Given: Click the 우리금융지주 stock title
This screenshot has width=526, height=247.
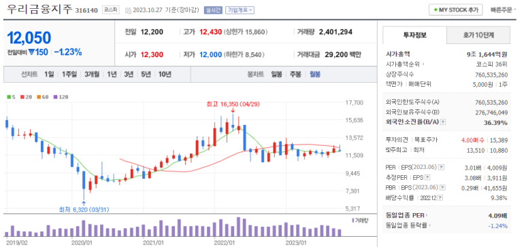Looking at the screenshot, I should point(40,9).
